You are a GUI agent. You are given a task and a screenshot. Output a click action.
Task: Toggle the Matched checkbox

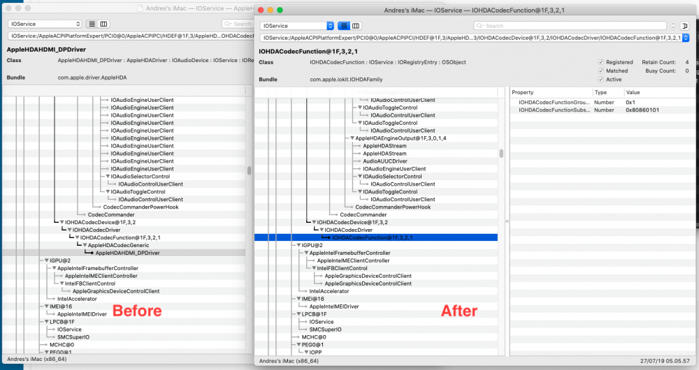click(600, 71)
